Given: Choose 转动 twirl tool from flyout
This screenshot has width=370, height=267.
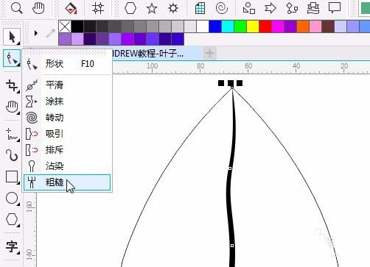Looking at the screenshot, I should coord(67,118).
